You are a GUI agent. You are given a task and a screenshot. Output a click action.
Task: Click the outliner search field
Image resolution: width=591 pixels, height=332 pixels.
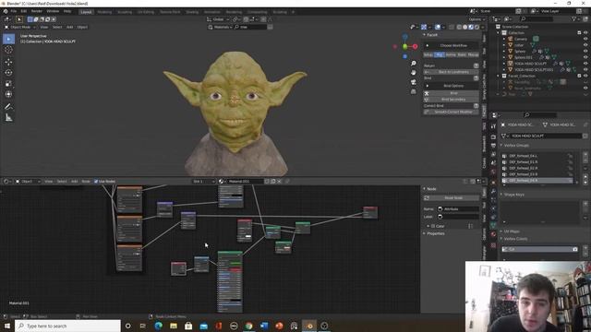[x=537, y=18]
